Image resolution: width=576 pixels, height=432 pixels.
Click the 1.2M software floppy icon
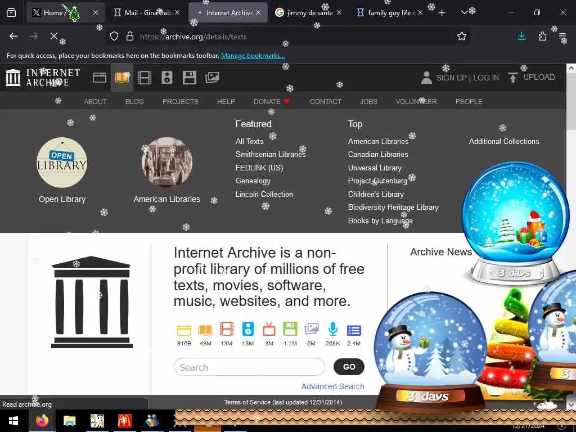(x=290, y=328)
